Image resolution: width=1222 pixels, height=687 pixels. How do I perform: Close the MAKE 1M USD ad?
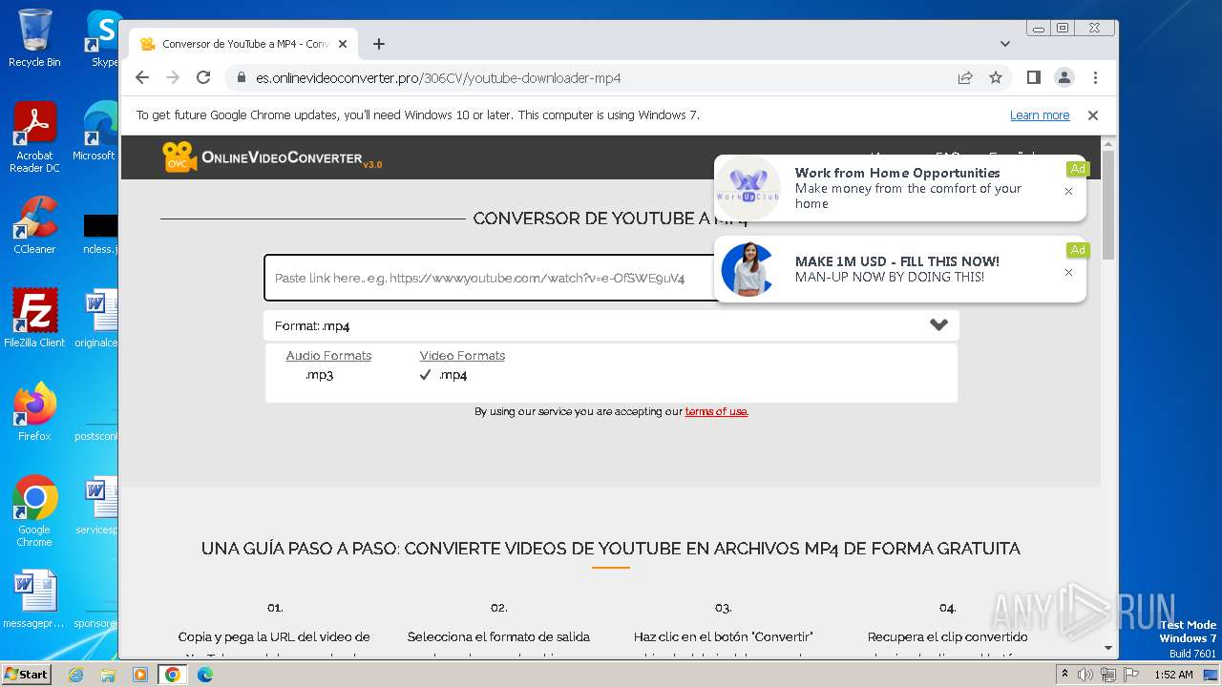1068,272
